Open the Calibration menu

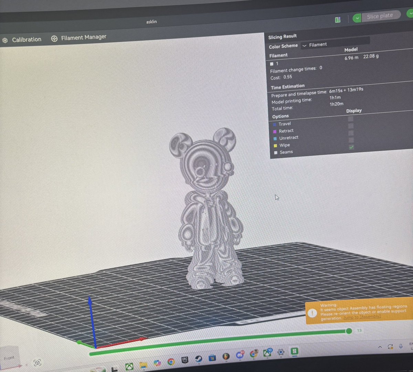pyautogui.click(x=27, y=40)
